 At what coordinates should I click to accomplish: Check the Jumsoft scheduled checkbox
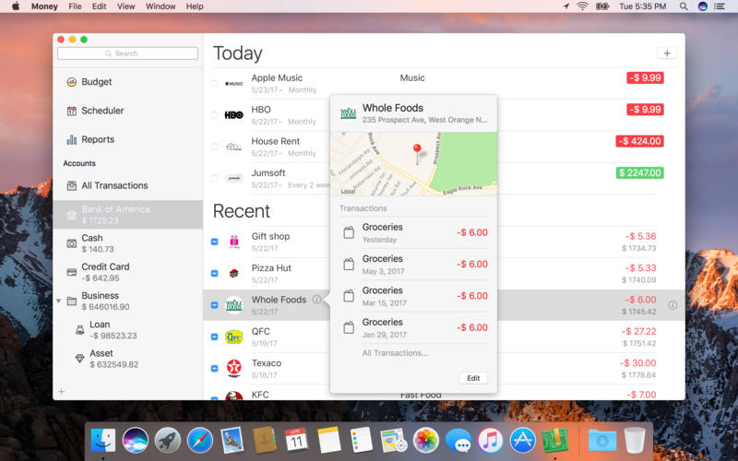point(214,178)
